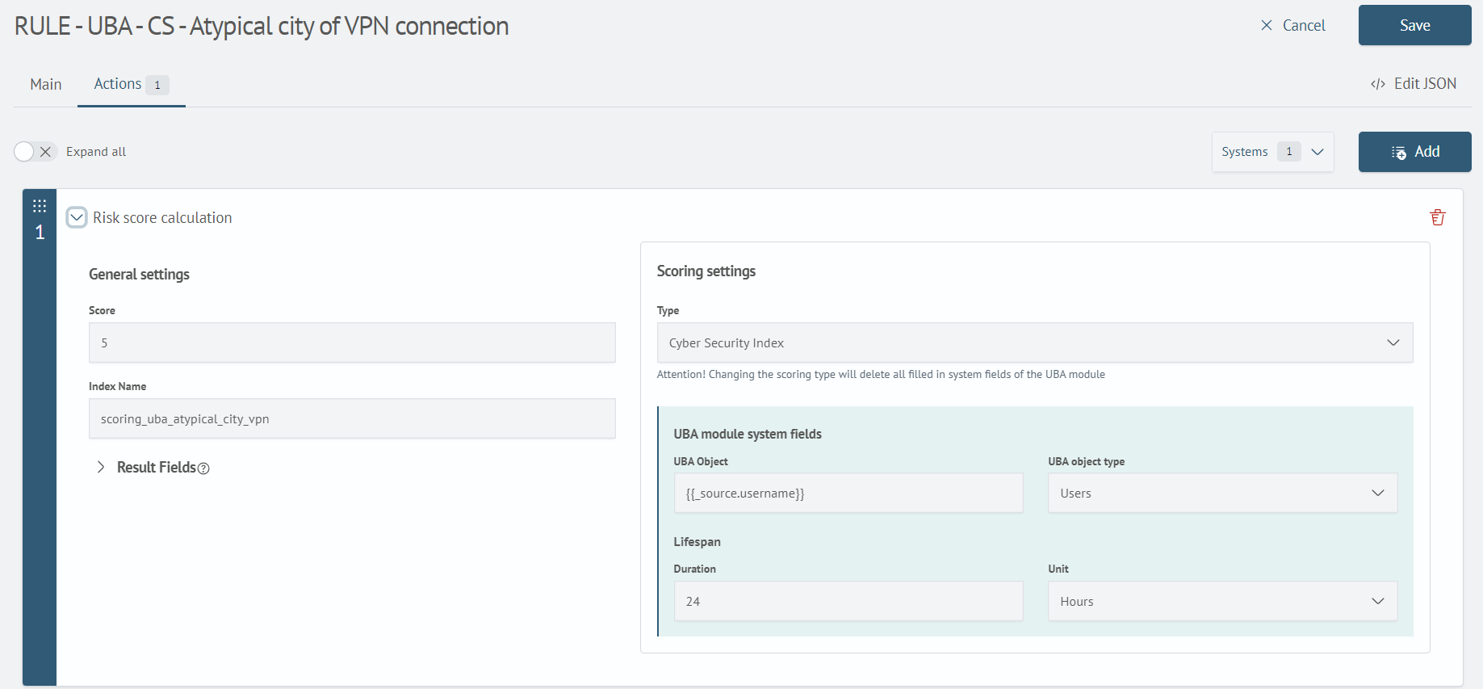This screenshot has width=1483, height=689.
Task: Click the UBA Object input field
Action: point(848,493)
